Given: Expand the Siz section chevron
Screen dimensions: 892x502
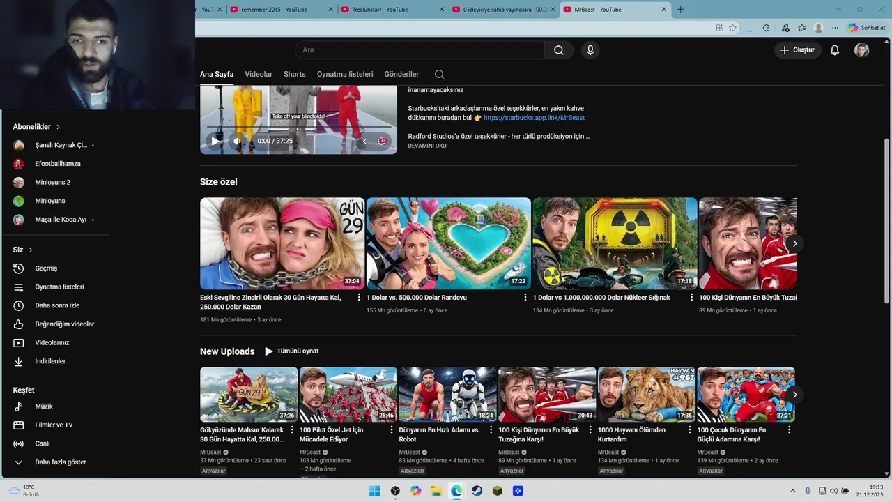Looking at the screenshot, I should (x=31, y=250).
